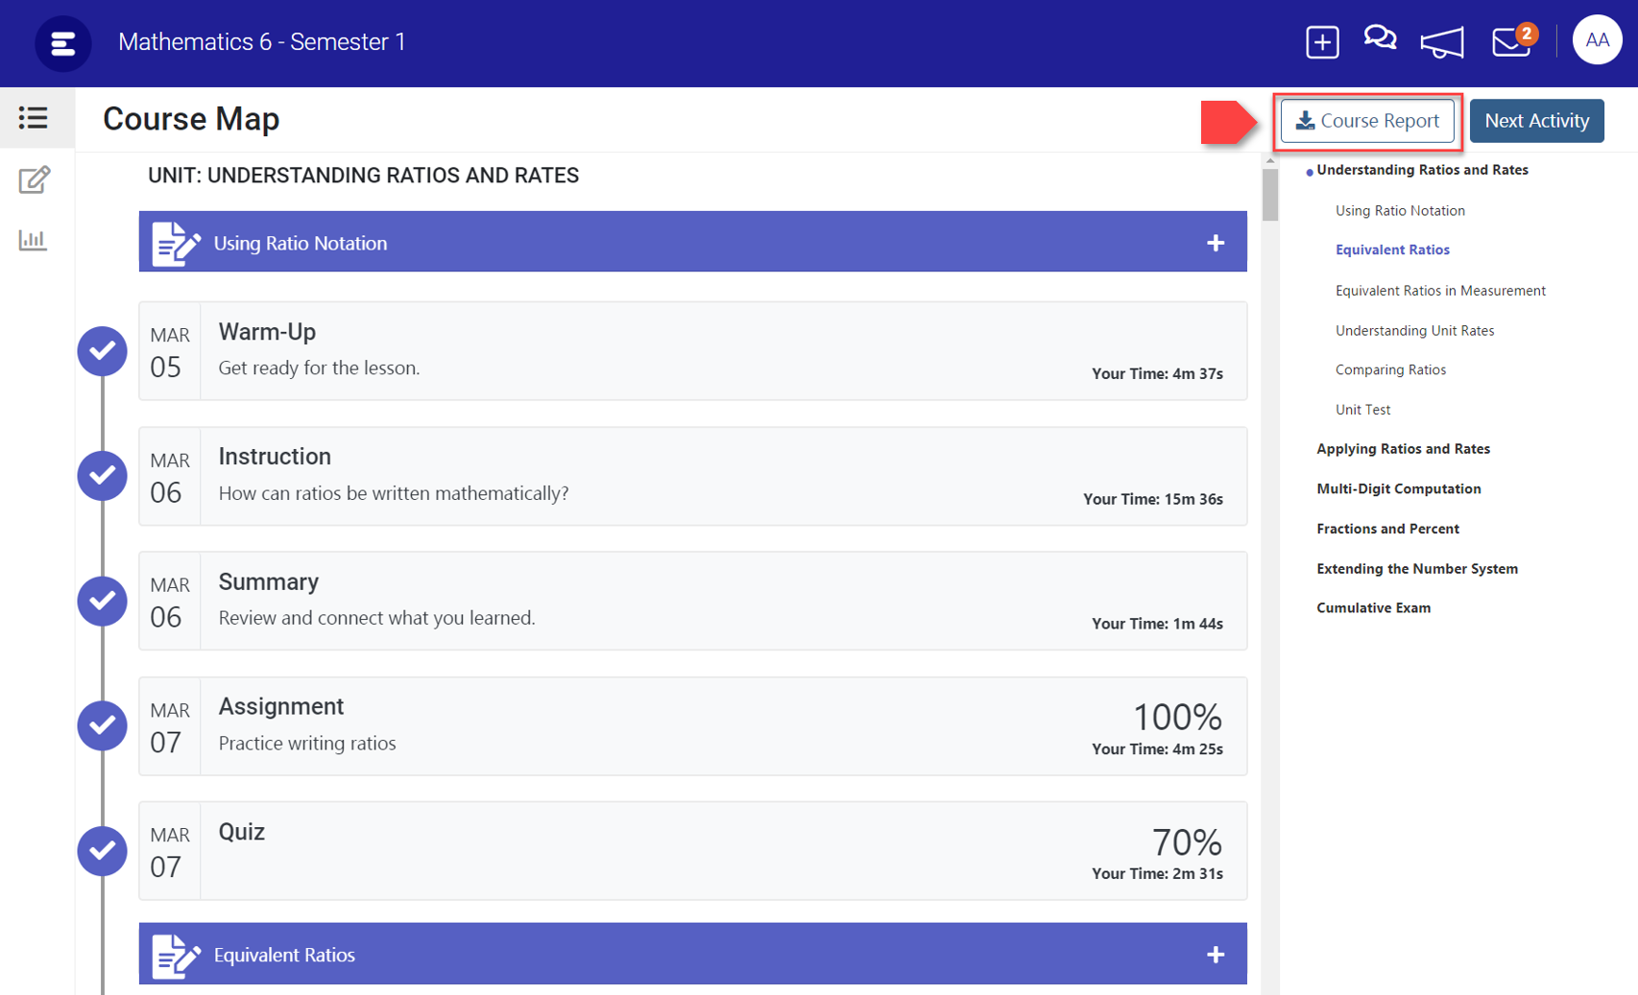1638x995 pixels.
Task: Expand Equivalent Ratios with plus sign
Action: pyautogui.click(x=1216, y=955)
